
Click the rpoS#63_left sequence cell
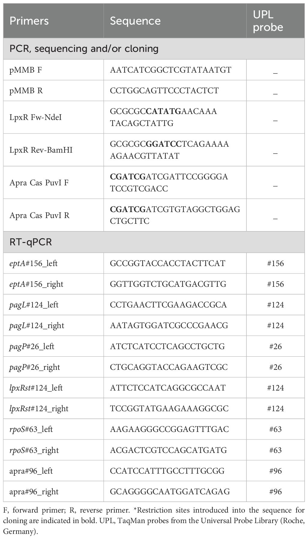[169, 429]
